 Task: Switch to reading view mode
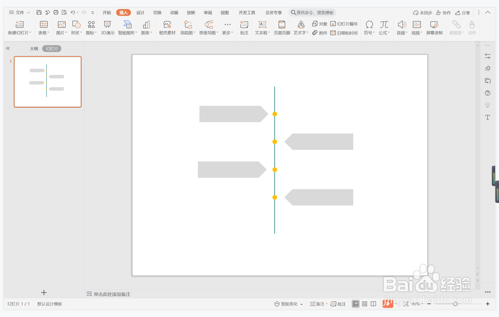(373, 304)
